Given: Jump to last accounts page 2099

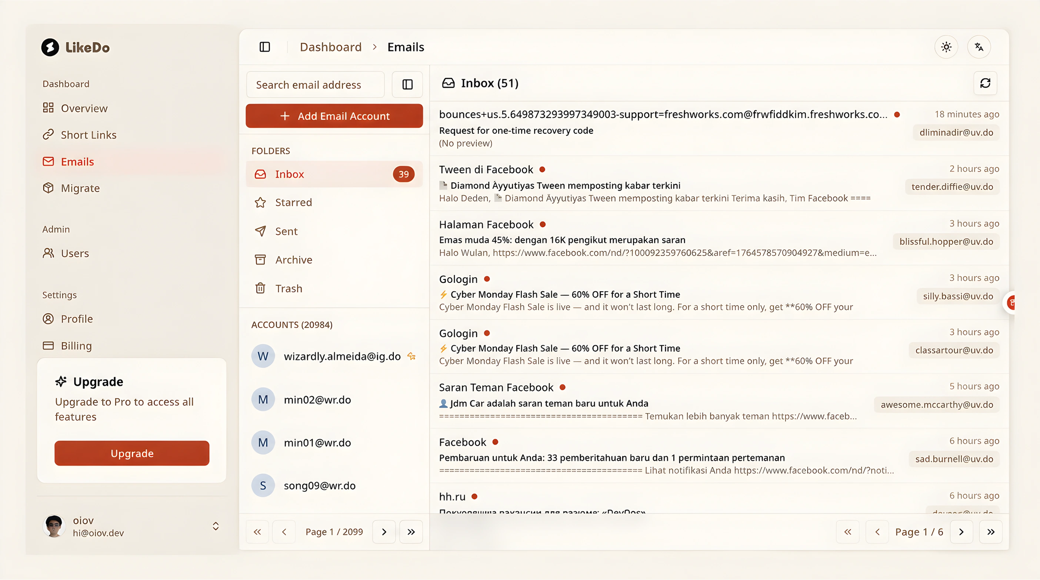Looking at the screenshot, I should click(411, 532).
